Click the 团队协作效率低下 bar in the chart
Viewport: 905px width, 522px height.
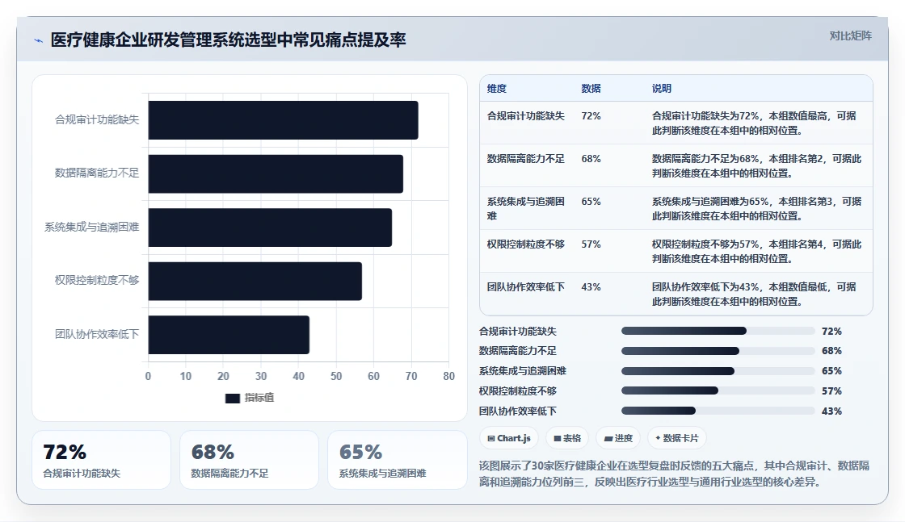[229, 334]
